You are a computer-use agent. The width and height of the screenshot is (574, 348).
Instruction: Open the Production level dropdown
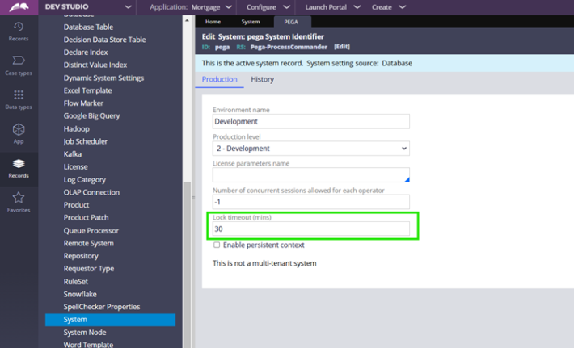point(310,149)
